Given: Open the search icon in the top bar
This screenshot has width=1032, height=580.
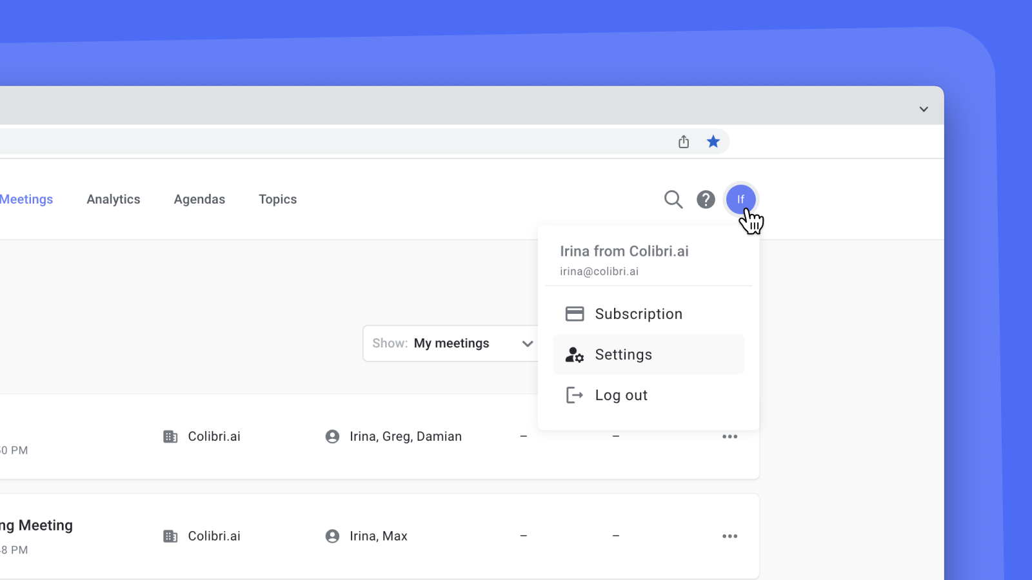Looking at the screenshot, I should (x=673, y=199).
